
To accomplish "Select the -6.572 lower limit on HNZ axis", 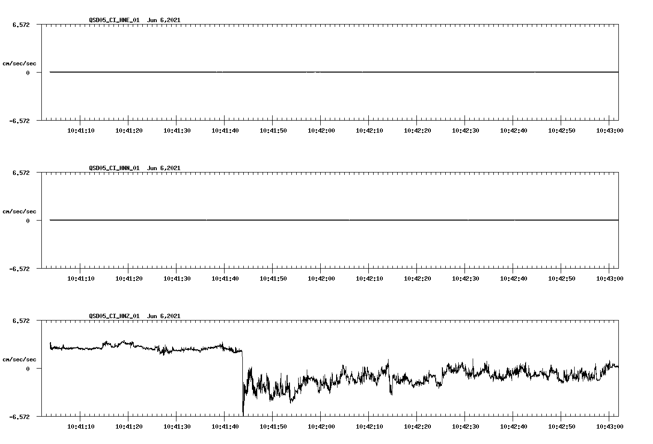I will point(19,417).
